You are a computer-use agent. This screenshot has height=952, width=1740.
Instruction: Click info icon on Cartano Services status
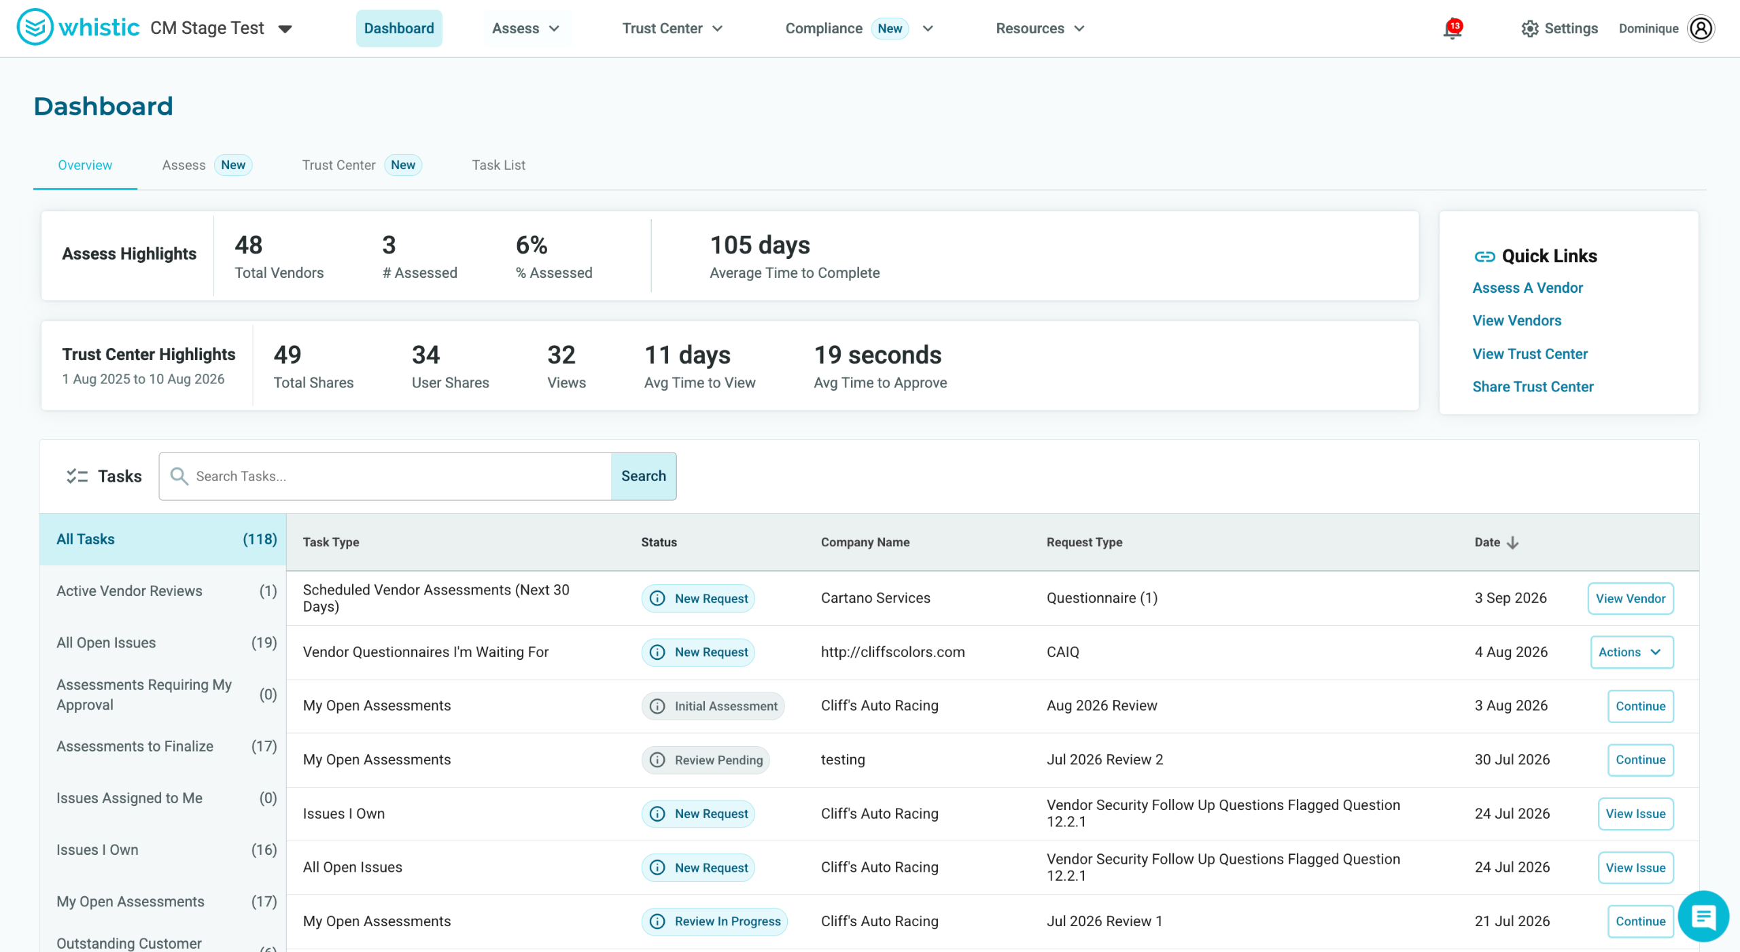pos(657,598)
